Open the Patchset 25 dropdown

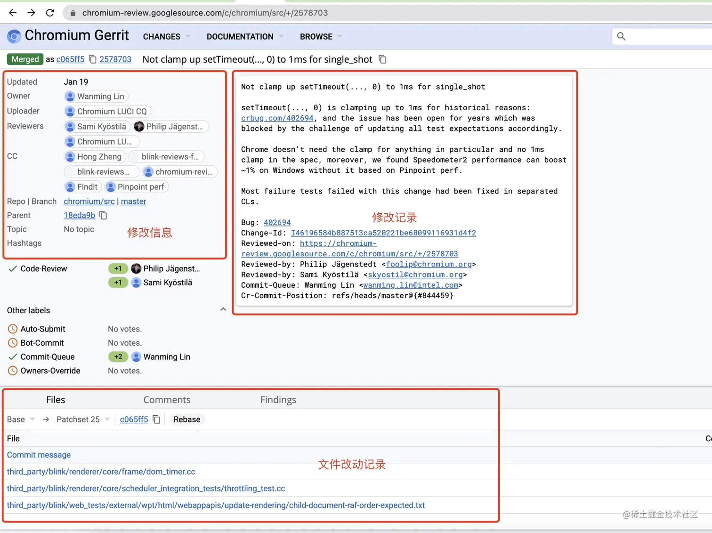click(x=83, y=420)
